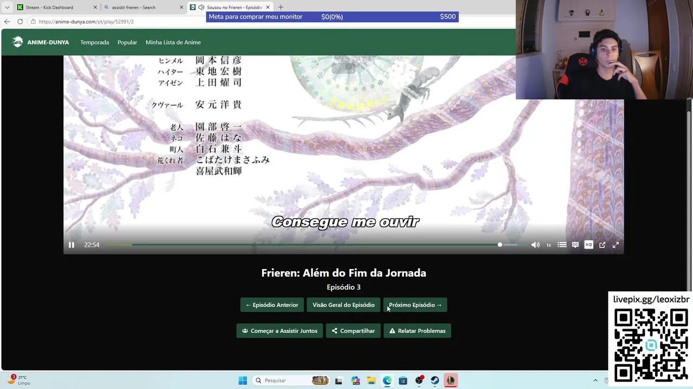Click Relatar Problemas button

pos(417,331)
